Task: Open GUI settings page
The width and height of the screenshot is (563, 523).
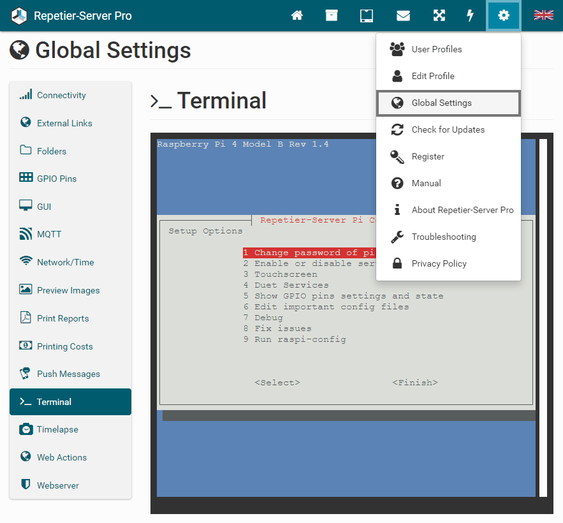Action: (x=70, y=207)
